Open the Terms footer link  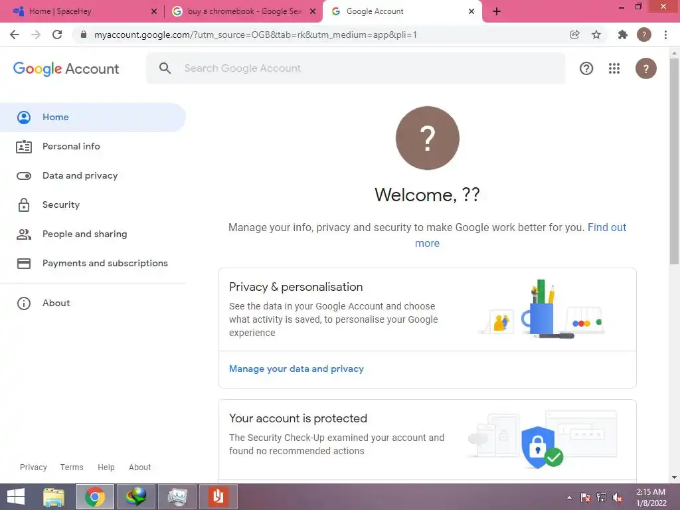(72, 467)
